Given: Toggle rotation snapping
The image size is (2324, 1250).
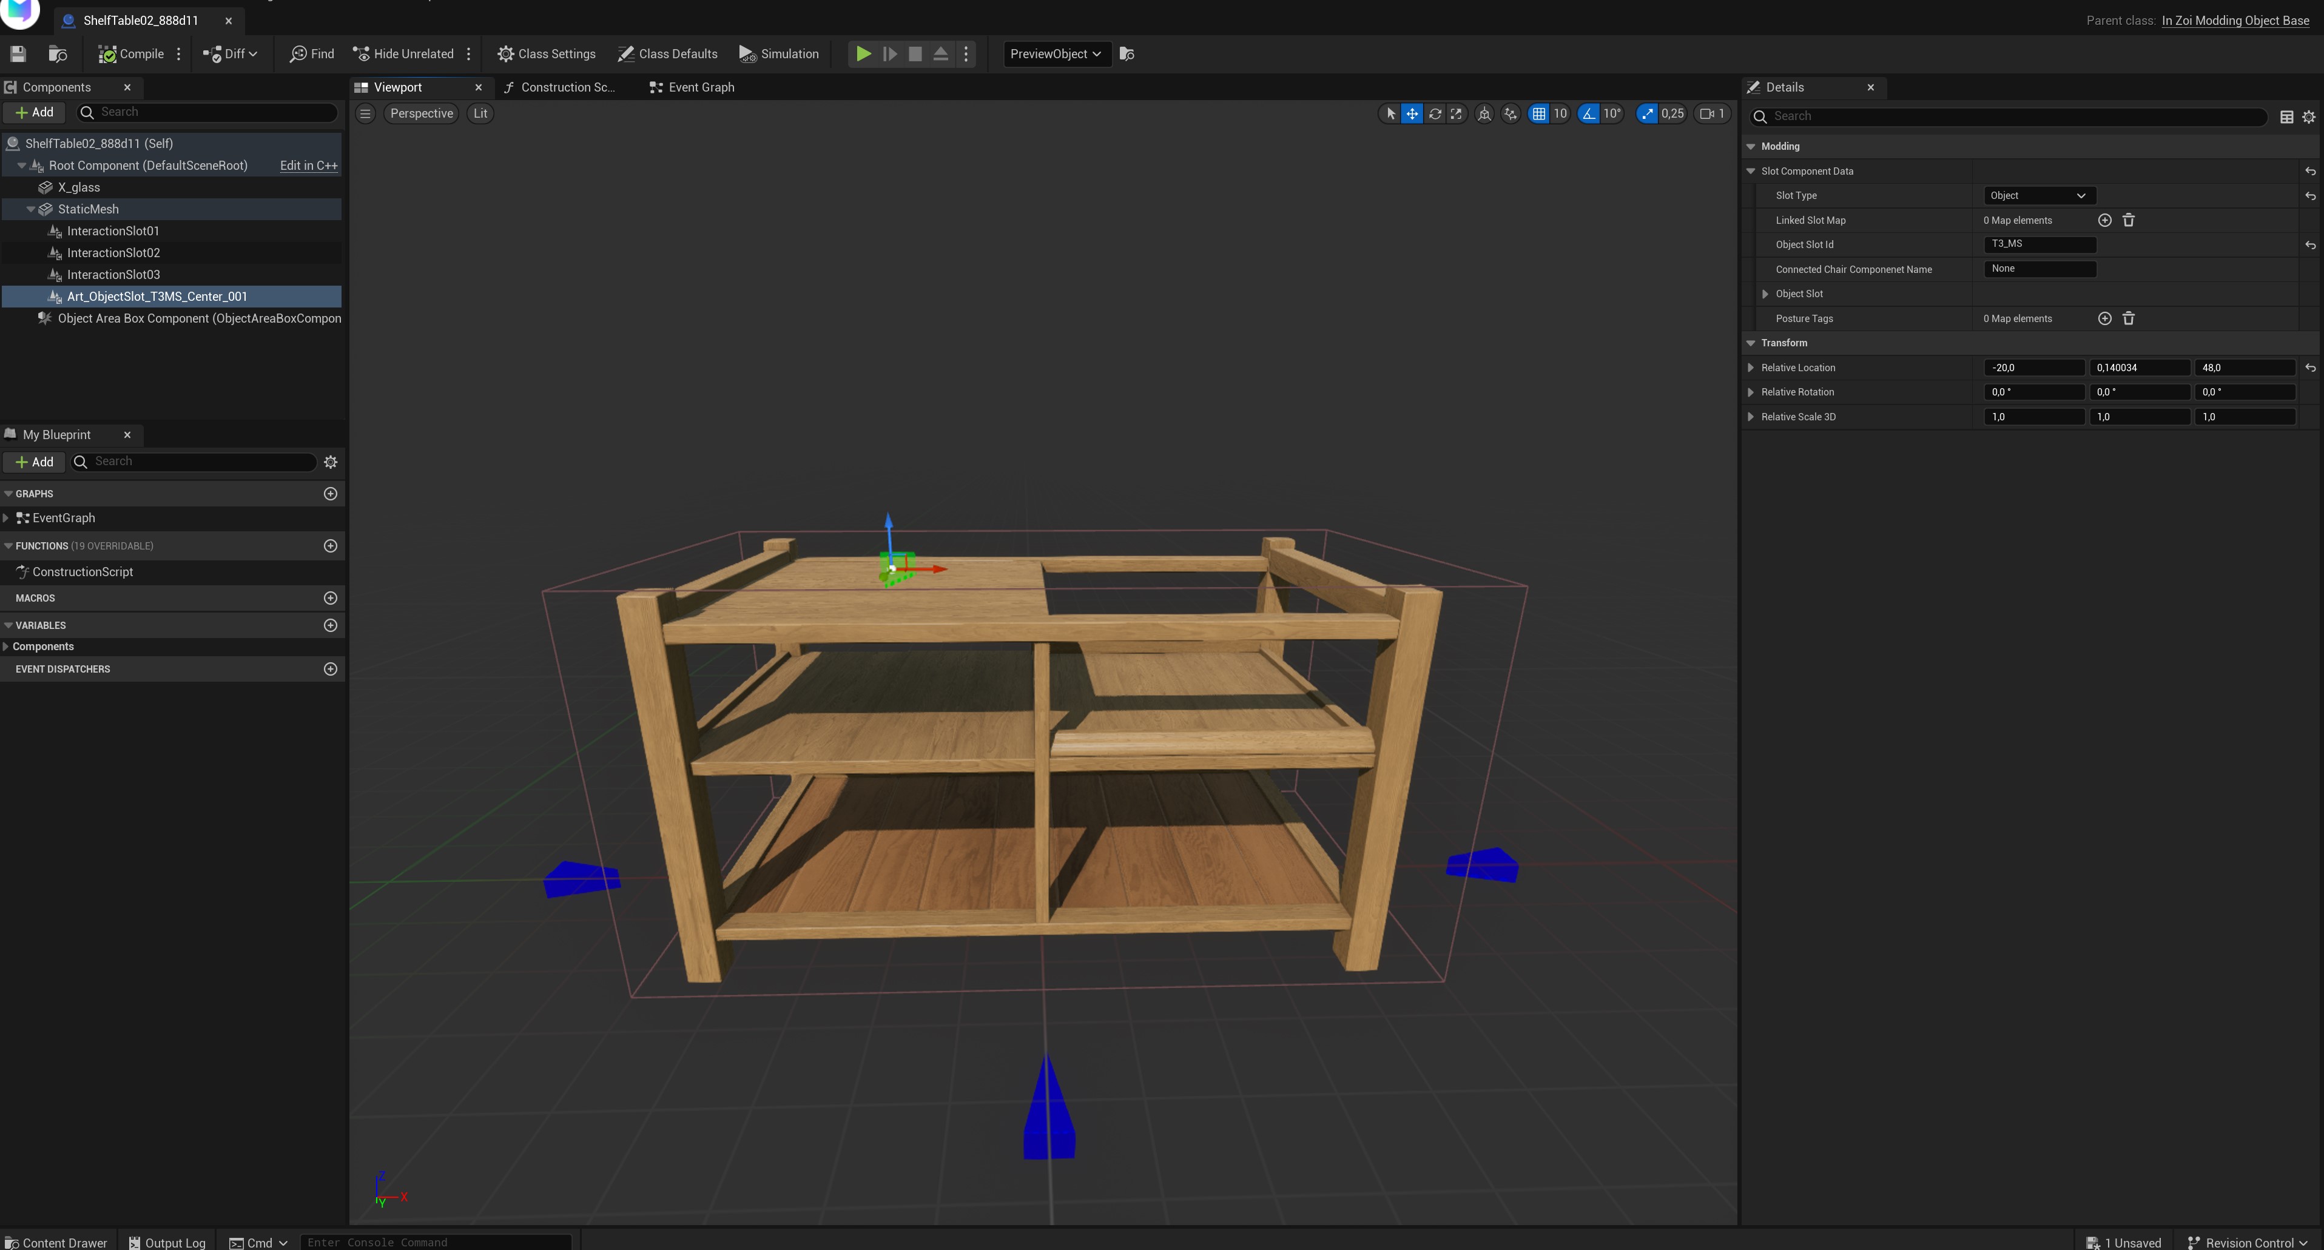Looking at the screenshot, I should 1589,113.
